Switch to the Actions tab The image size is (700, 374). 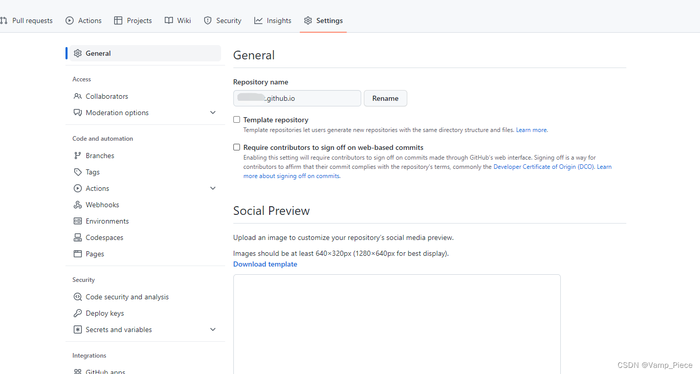[x=83, y=20]
